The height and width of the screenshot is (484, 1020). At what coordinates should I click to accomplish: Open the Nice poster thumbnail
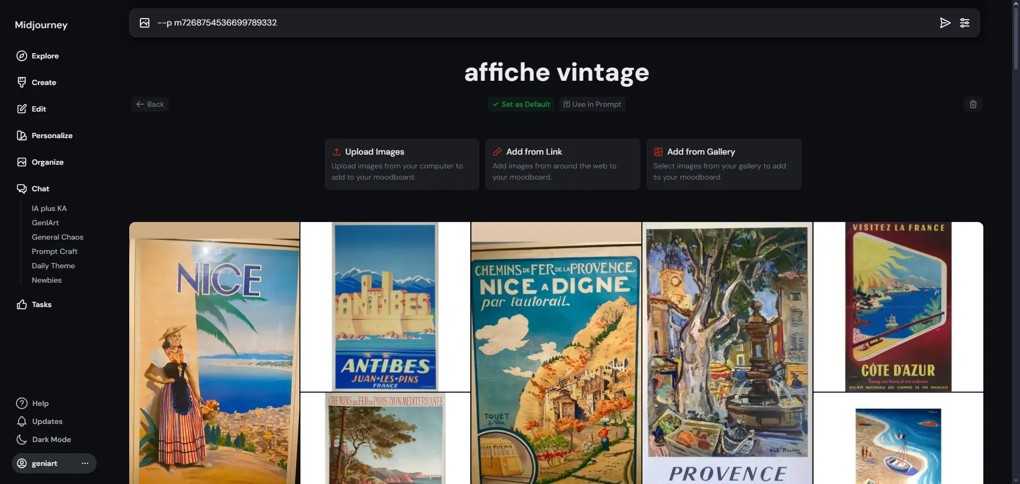(214, 353)
